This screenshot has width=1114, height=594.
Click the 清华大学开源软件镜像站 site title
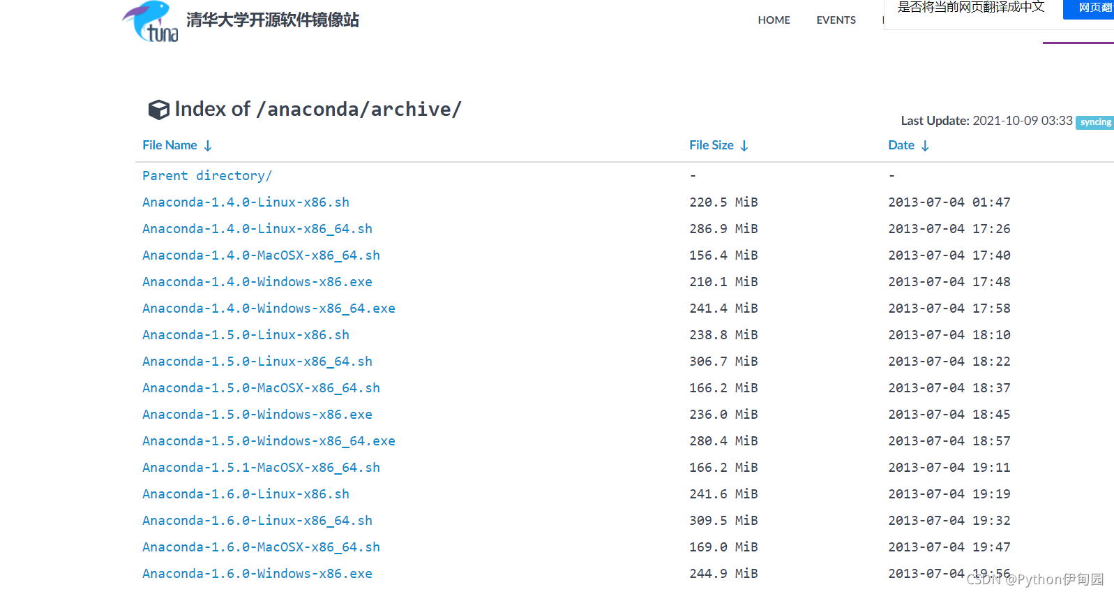[x=272, y=20]
